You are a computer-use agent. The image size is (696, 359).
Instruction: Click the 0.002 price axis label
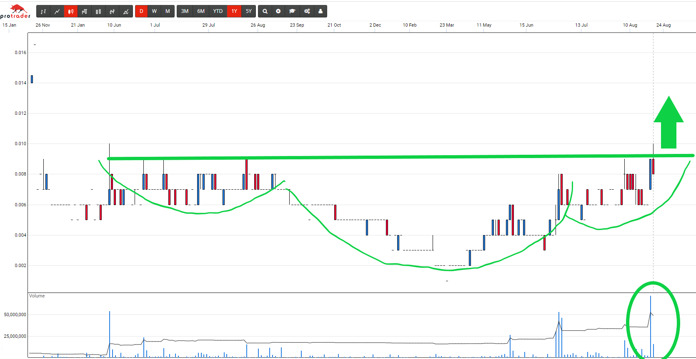tap(20, 265)
